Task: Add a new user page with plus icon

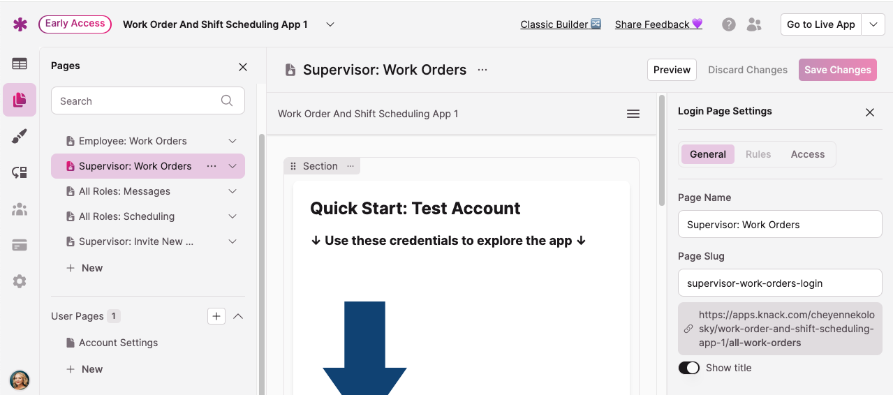Action: click(216, 316)
